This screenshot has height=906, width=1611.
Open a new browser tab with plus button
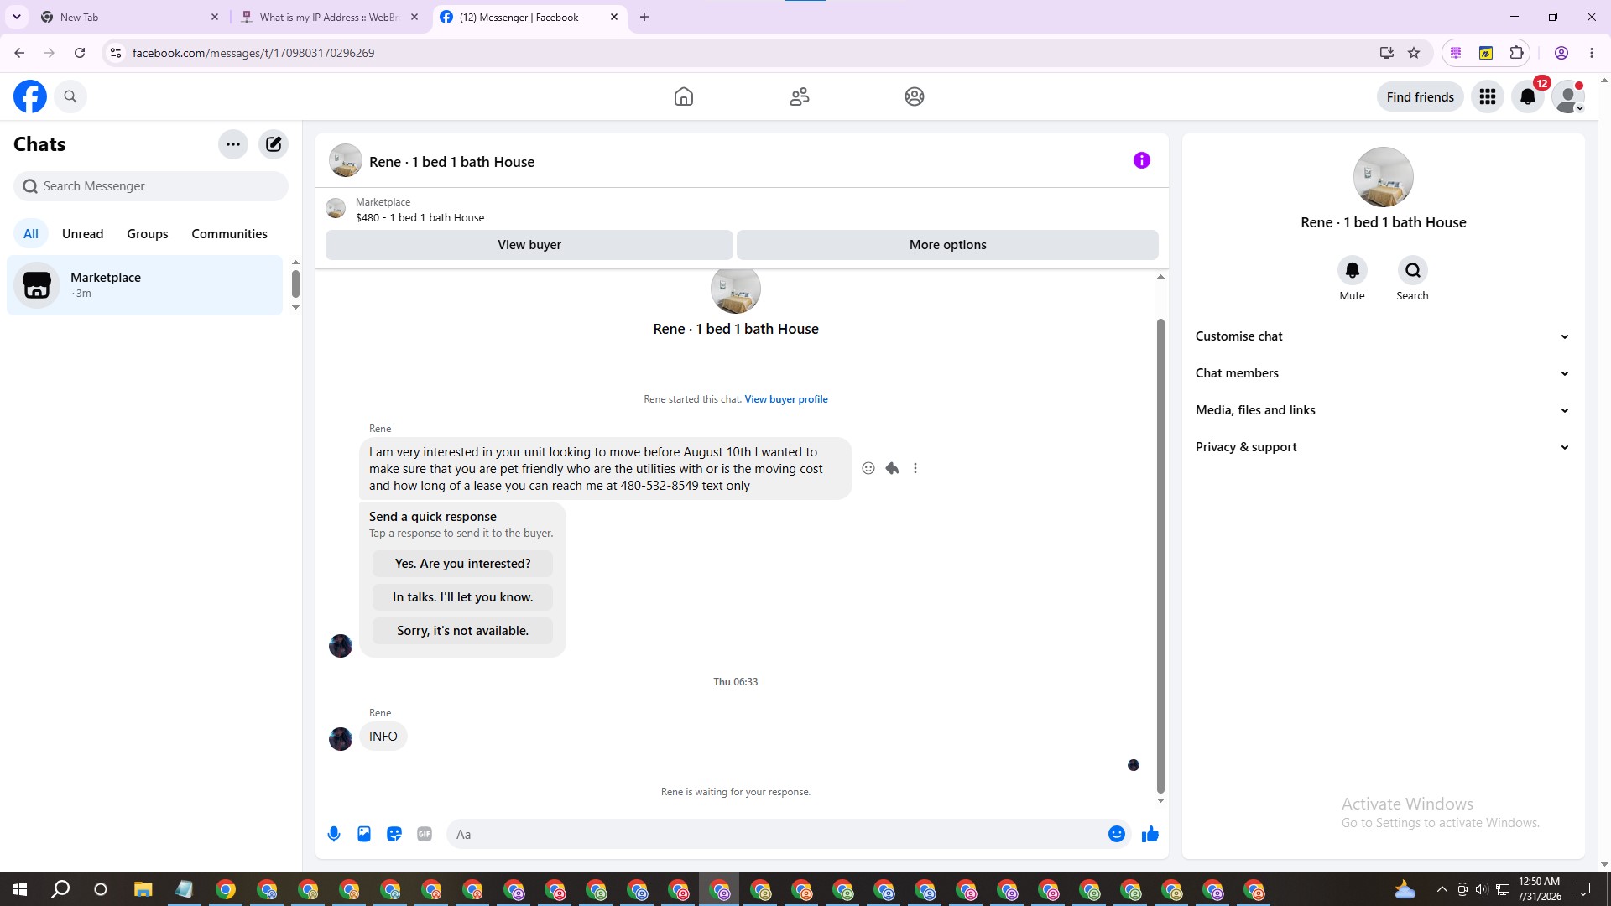[x=644, y=17]
